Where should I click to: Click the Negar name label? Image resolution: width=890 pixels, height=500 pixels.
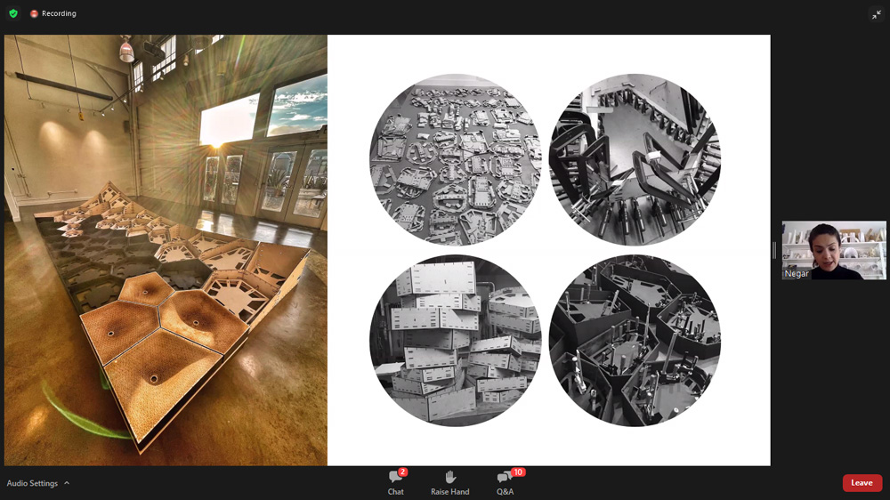(797, 273)
